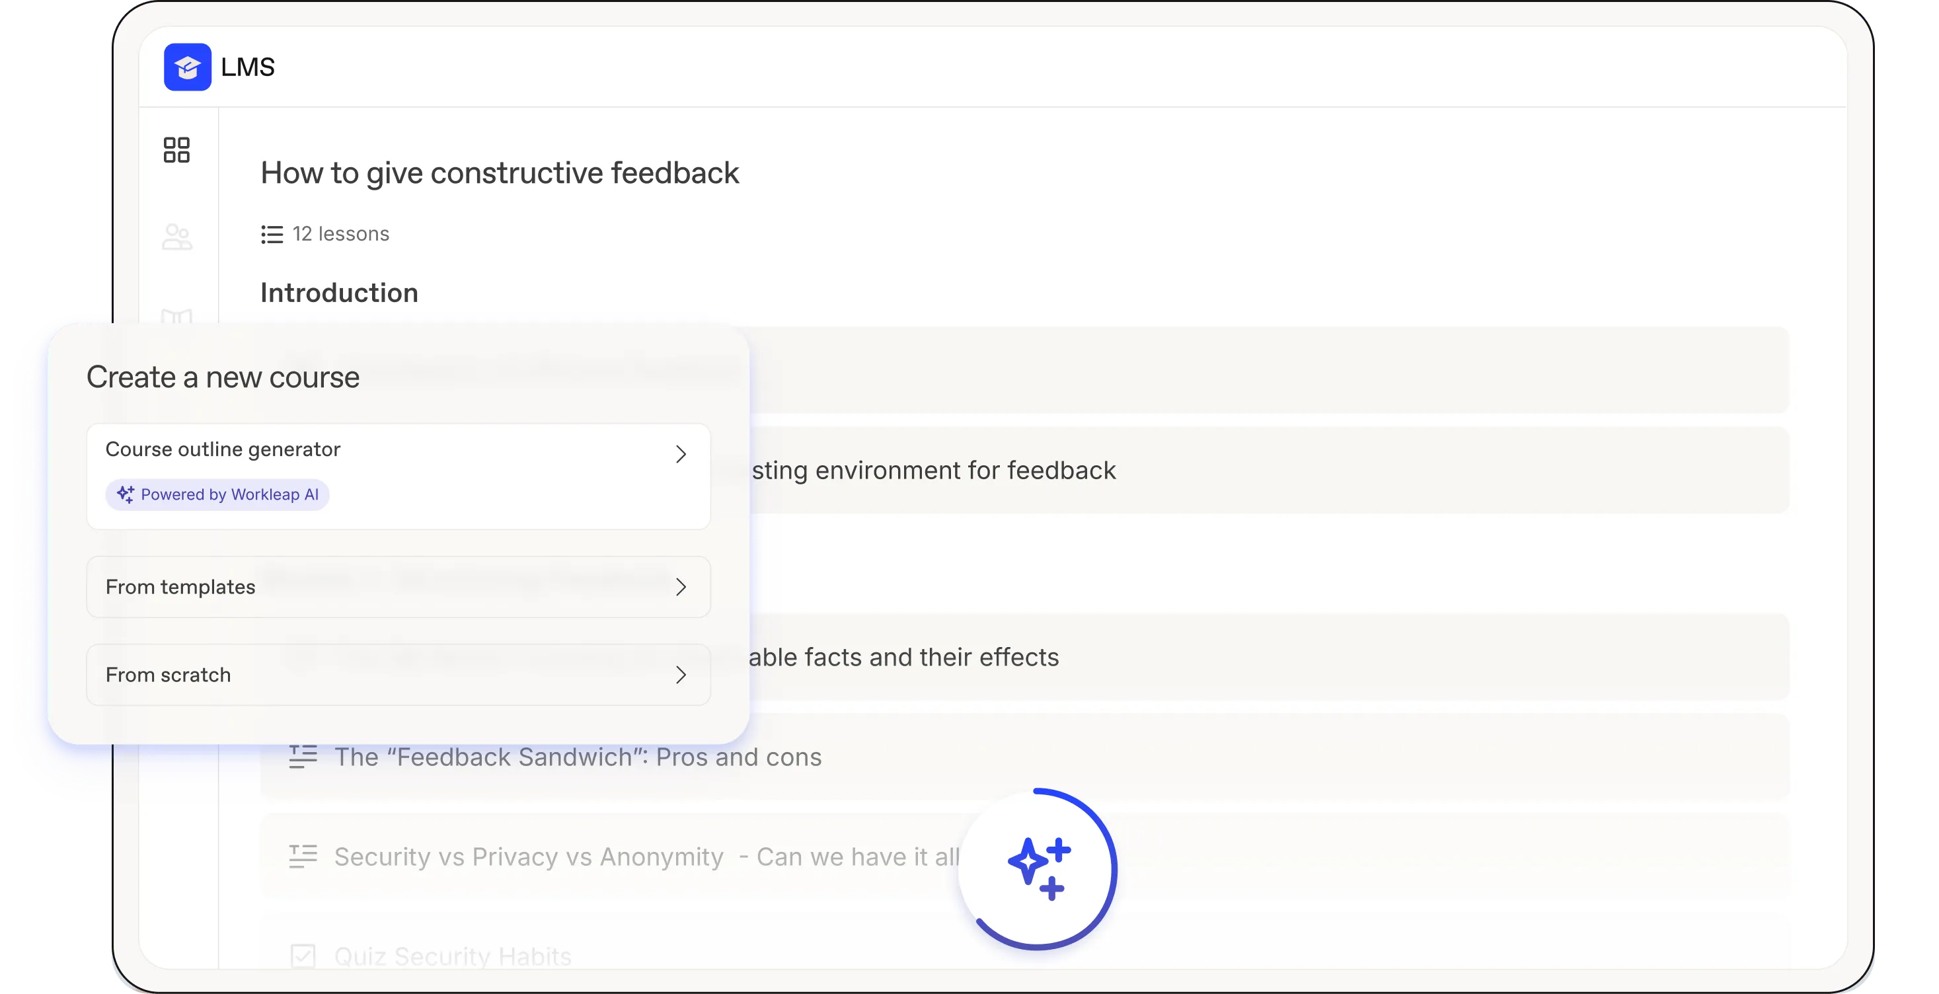
Task: Click the LMS app name text
Action: pos(248,67)
